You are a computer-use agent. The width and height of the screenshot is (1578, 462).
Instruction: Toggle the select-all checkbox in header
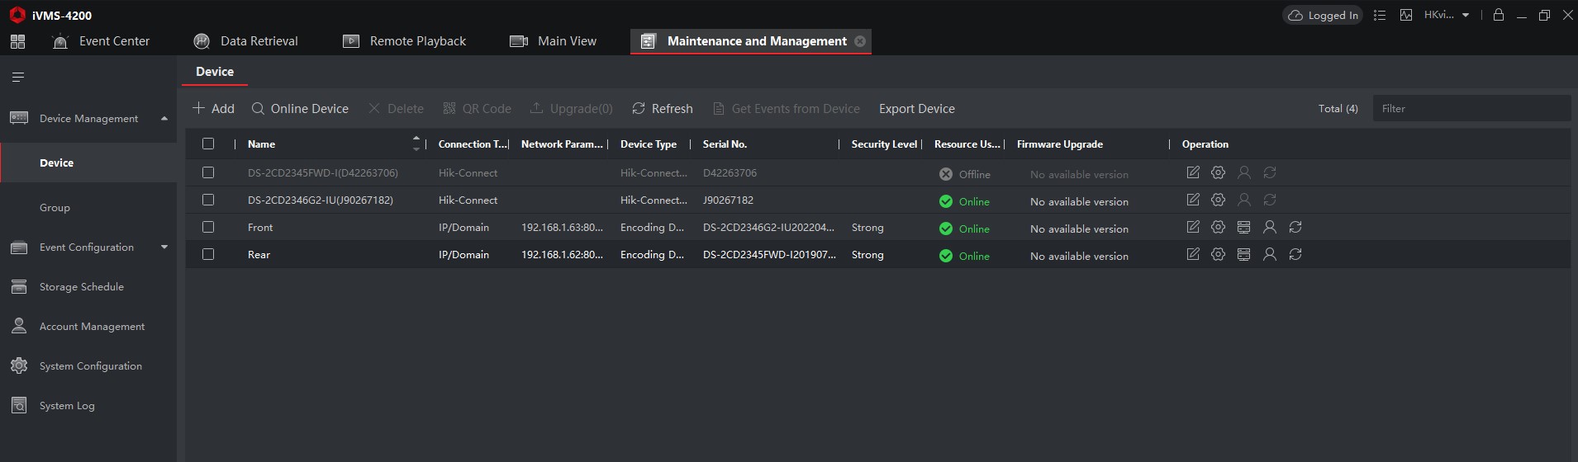pyautogui.click(x=208, y=144)
